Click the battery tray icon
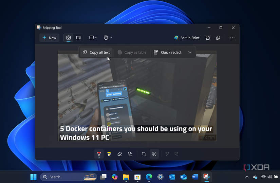Viewport: 280px width, 183px height. point(276,177)
